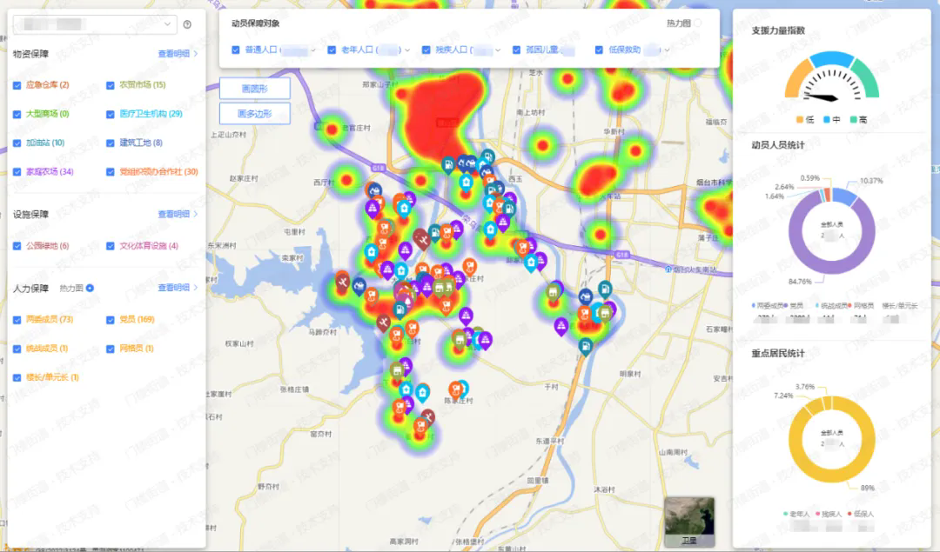Viewport: 940px width, 552px height.
Task: Open 查看明细 link for 设施保障
Action: [177, 214]
